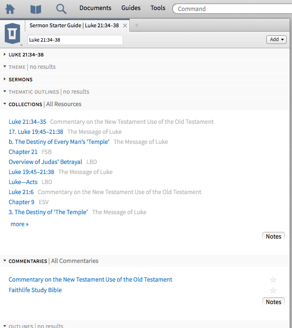The image size is (292, 328).
Task: Favorite the Faithlife Study Bible star
Action: coord(273,290)
